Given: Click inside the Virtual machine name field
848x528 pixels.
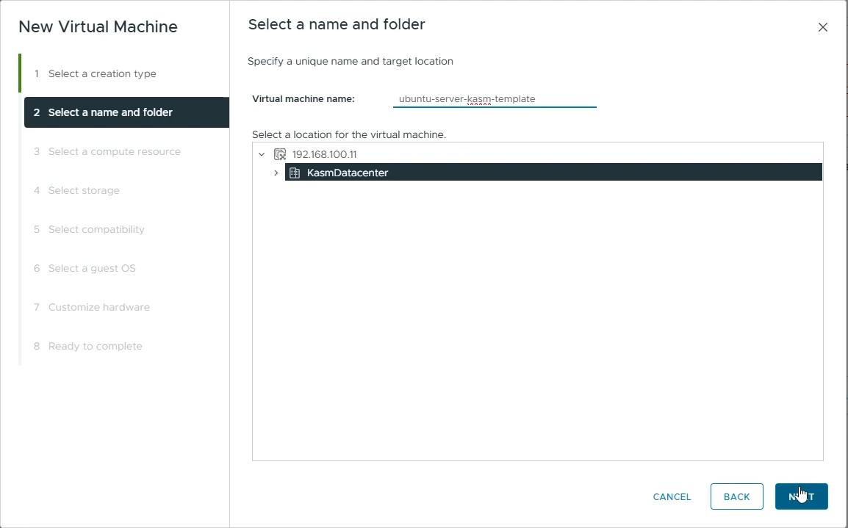Looking at the screenshot, I should [x=494, y=98].
